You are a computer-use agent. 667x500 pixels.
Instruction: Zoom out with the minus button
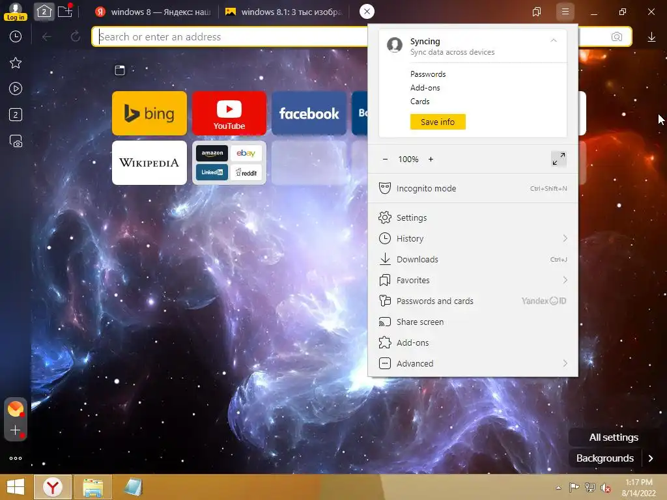385,159
